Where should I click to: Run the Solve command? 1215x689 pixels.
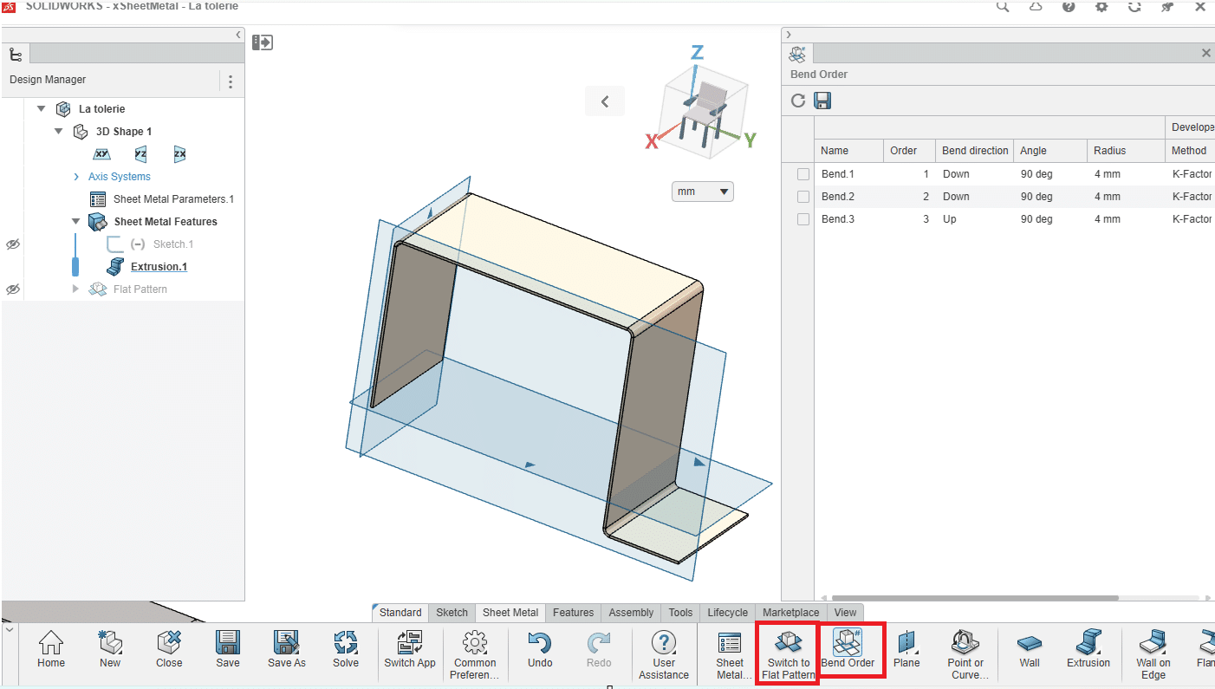(346, 649)
